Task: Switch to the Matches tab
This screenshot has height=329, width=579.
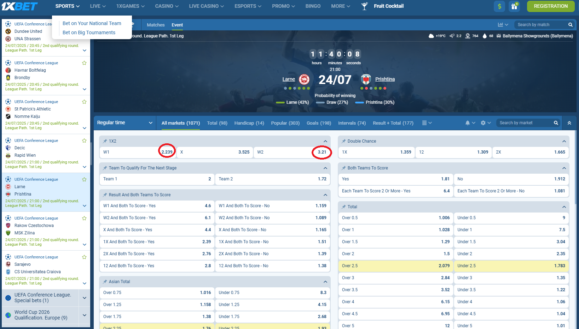Action: click(156, 25)
